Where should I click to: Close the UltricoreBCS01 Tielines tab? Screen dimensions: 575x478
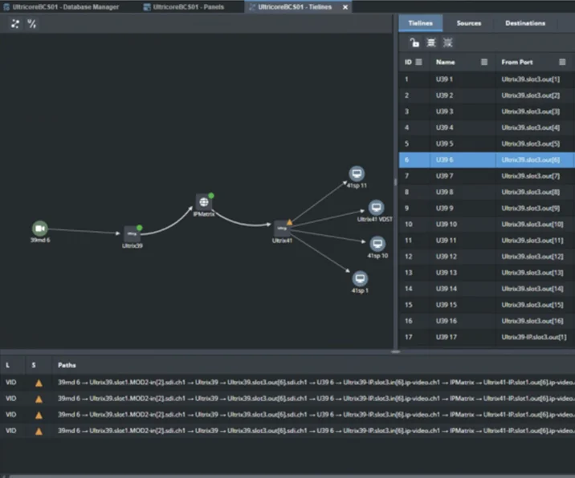coord(346,6)
